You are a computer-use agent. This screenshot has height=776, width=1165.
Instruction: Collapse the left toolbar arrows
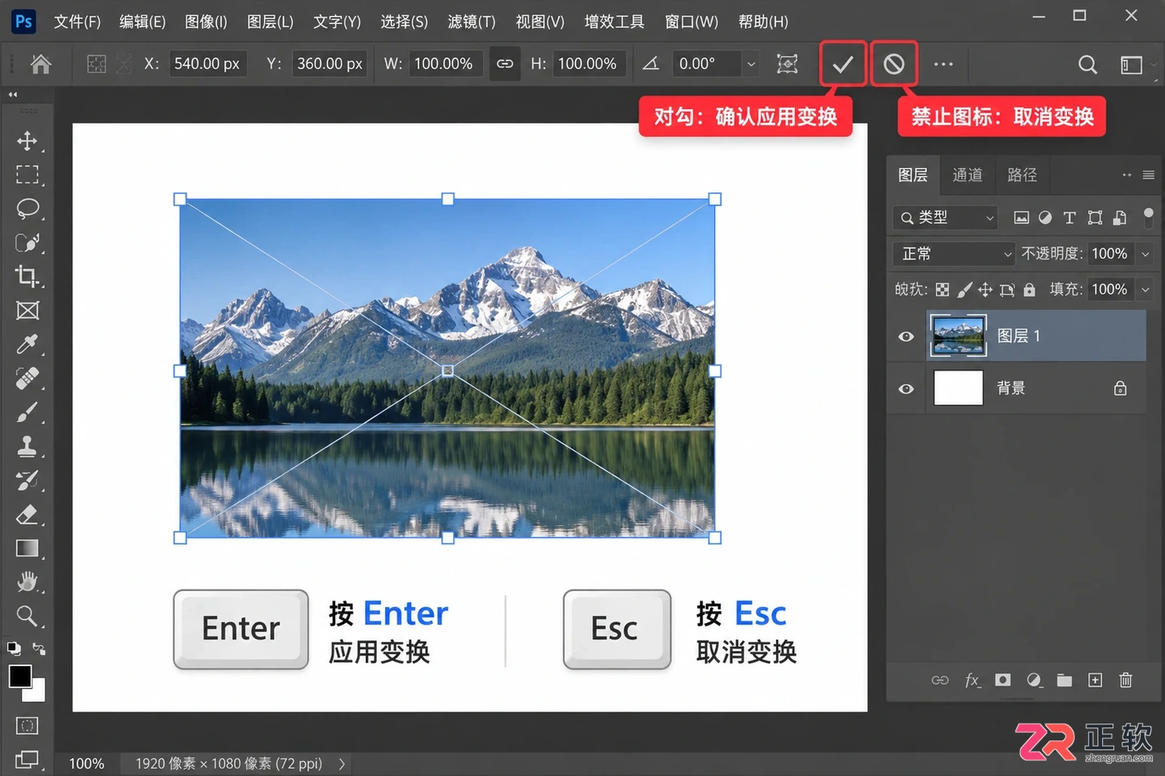click(x=13, y=95)
